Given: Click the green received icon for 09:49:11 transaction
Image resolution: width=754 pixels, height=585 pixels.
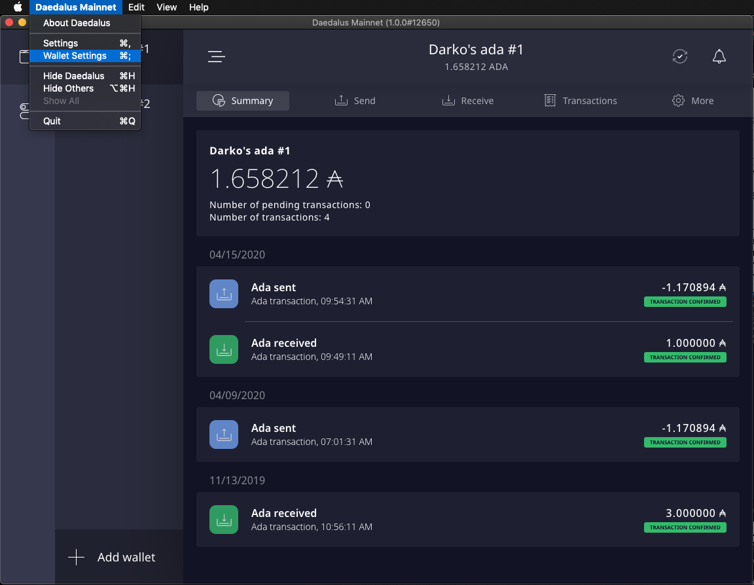Looking at the screenshot, I should [224, 349].
